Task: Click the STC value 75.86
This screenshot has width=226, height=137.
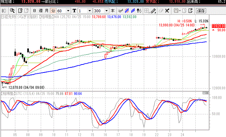Action: pos(60,94)
